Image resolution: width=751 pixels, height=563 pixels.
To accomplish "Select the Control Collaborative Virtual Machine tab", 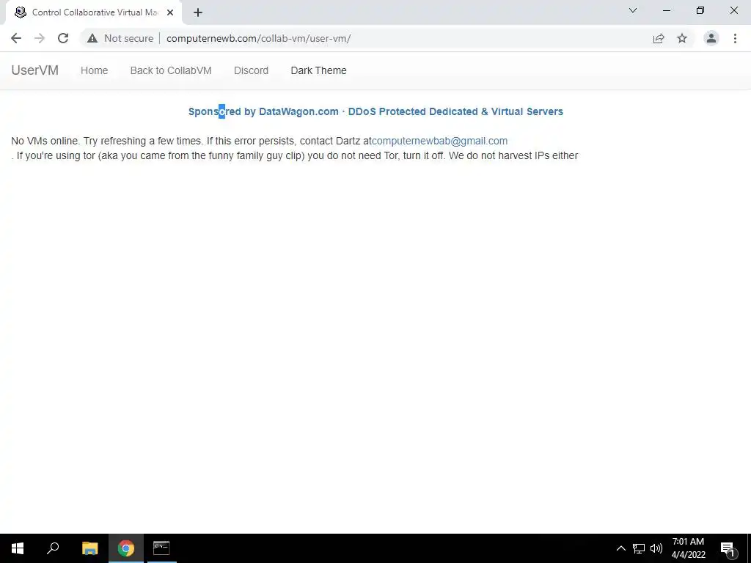I will tap(93, 12).
